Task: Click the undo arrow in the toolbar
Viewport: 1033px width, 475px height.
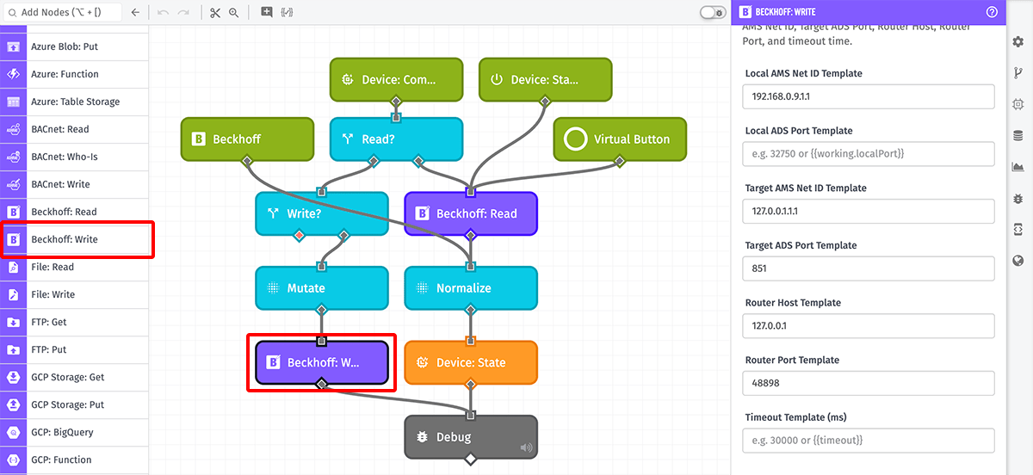Action: [163, 13]
